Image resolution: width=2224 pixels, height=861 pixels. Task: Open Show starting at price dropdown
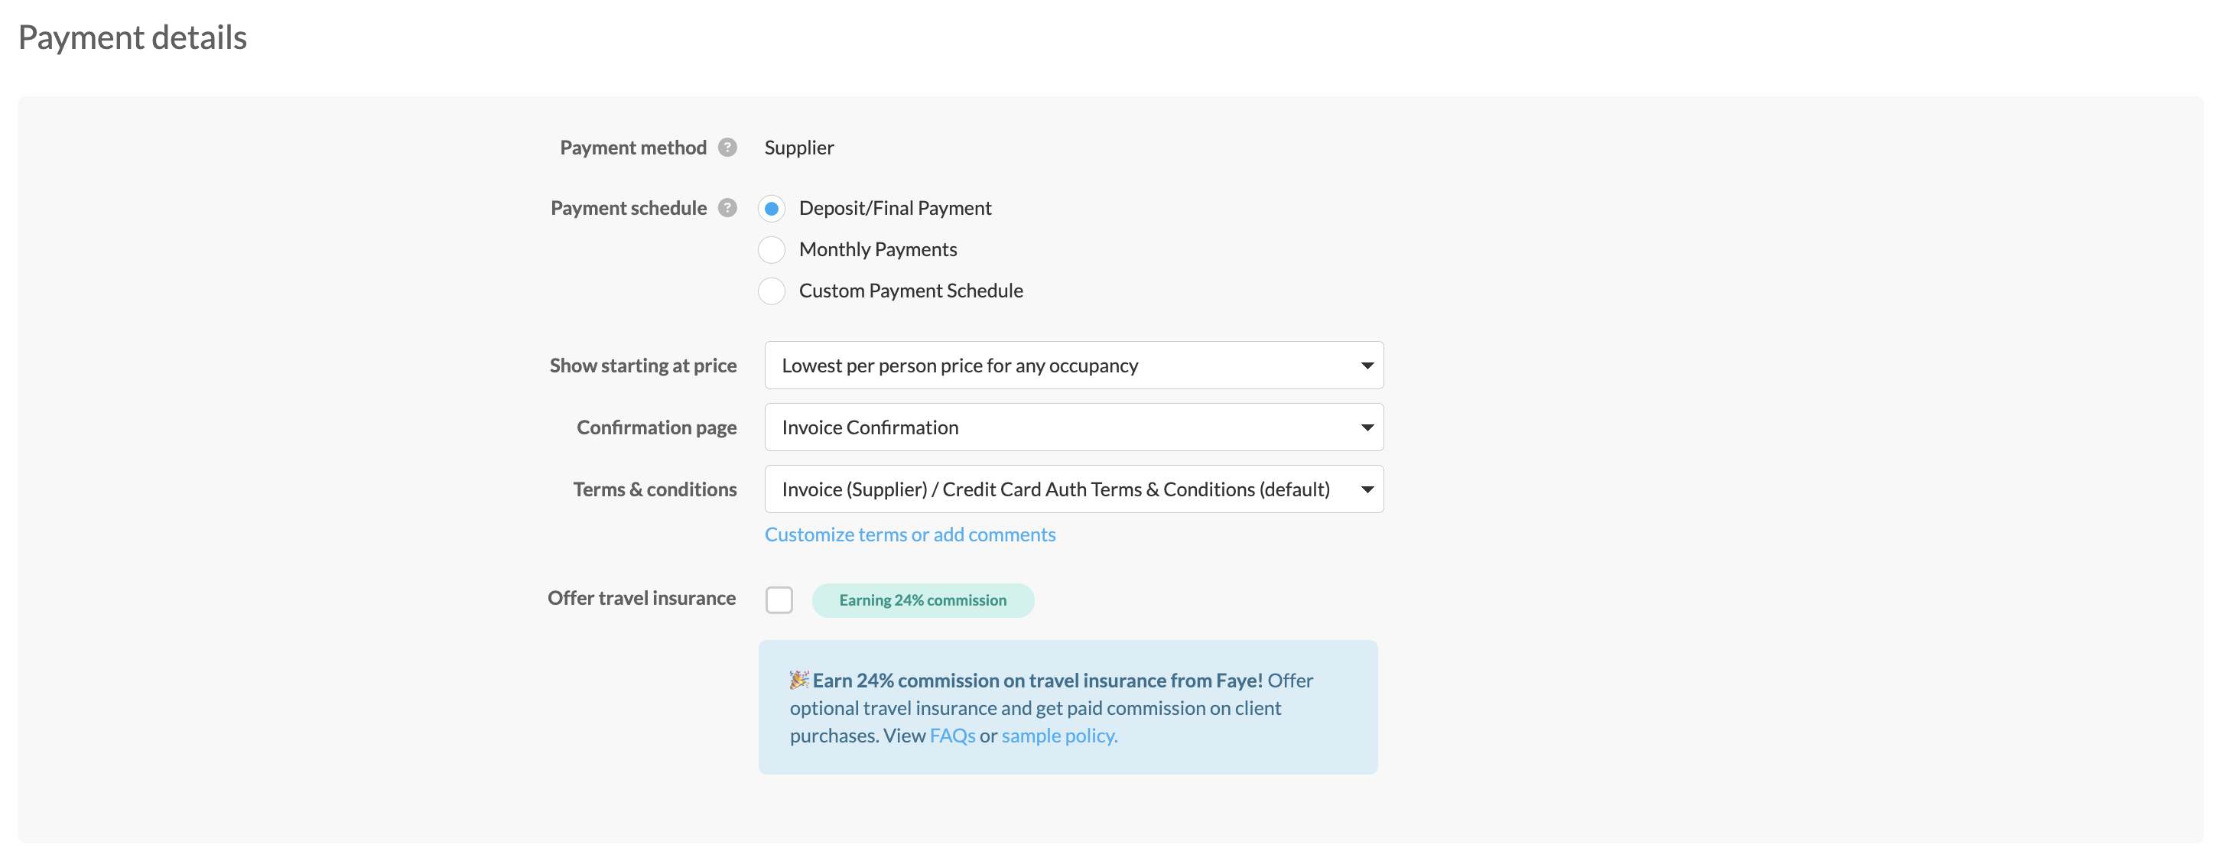click(x=1072, y=366)
